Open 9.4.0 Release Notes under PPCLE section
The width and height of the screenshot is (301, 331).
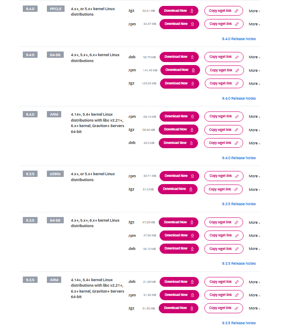tap(239, 39)
